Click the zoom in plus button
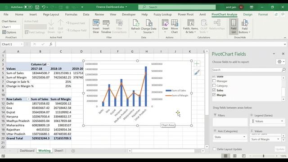The width and height of the screenshot is (288, 162). [x=277, y=156]
